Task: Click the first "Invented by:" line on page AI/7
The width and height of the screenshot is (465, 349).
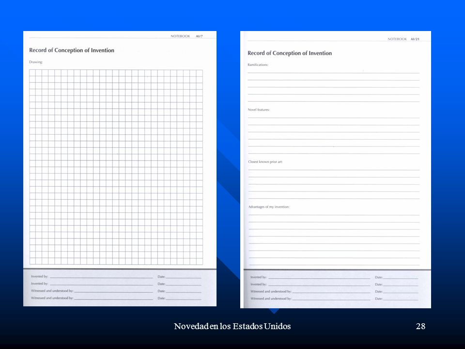Action: point(92,276)
